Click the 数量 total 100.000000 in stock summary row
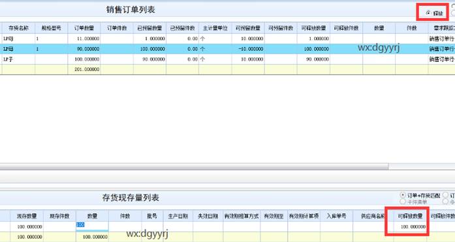 92,237
